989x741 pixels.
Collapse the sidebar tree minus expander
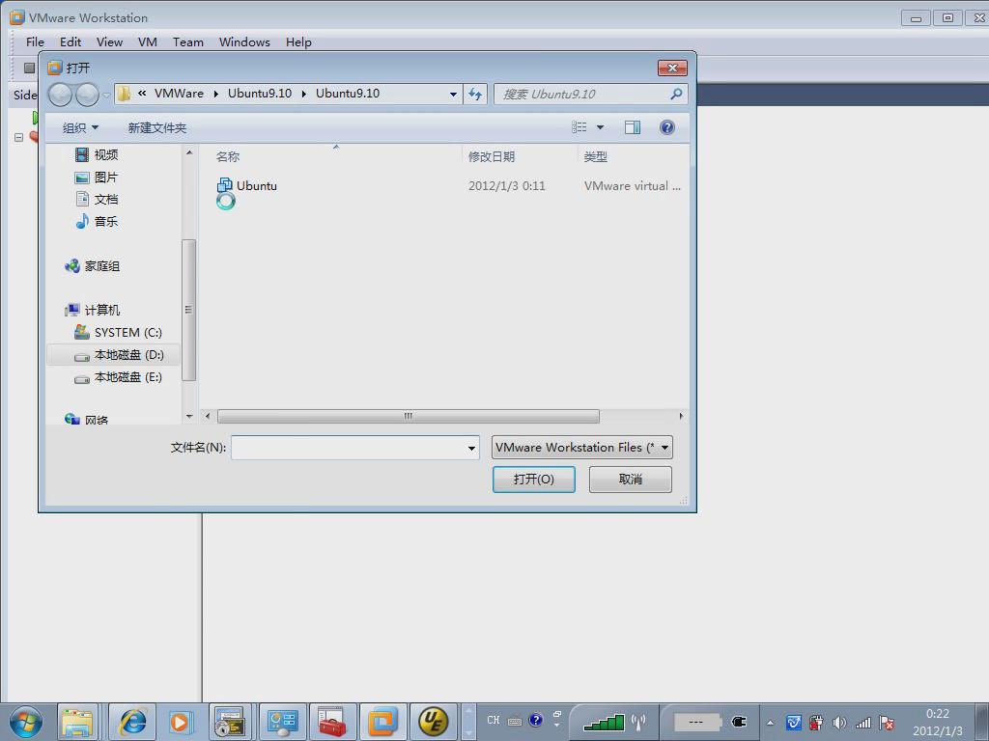[x=18, y=137]
